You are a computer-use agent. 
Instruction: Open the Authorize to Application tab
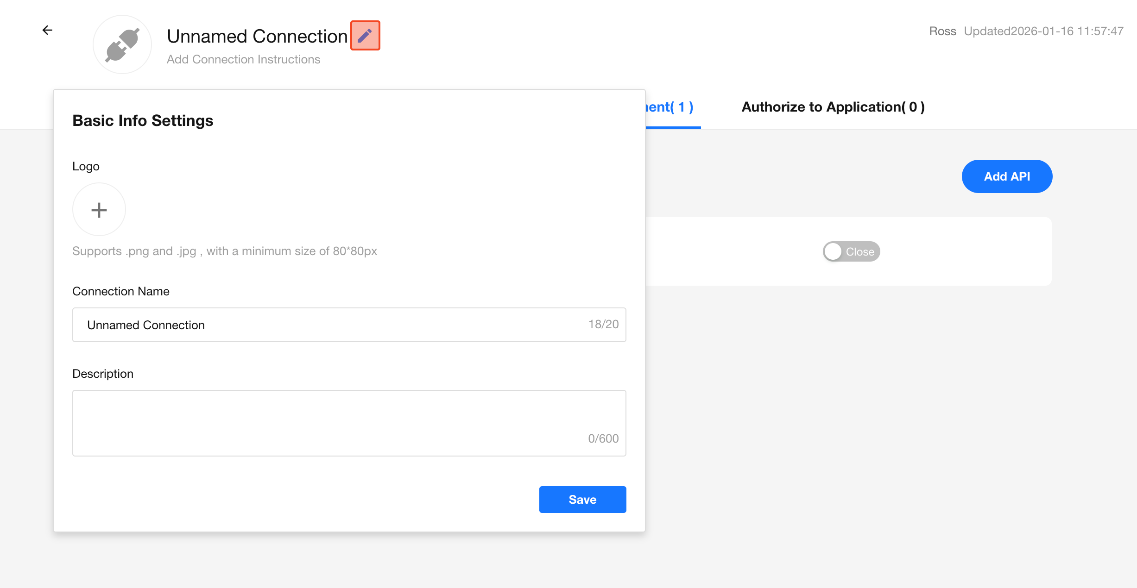[833, 107]
